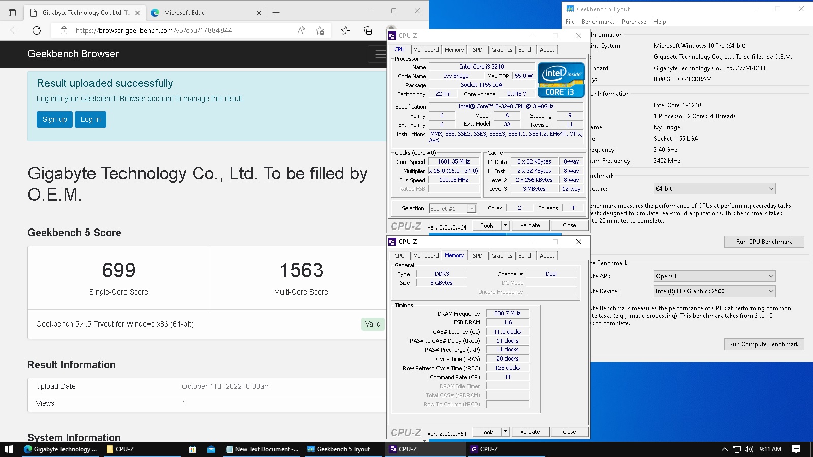Open Bench tab in upper CPU-Z window
Screen dimensions: 813x457
pos(526,50)
